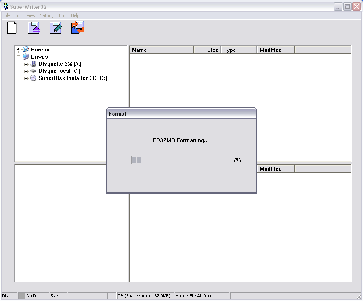
Task: Click the SuperDisk Installer CD disc icon
Action: click(33, 78)
